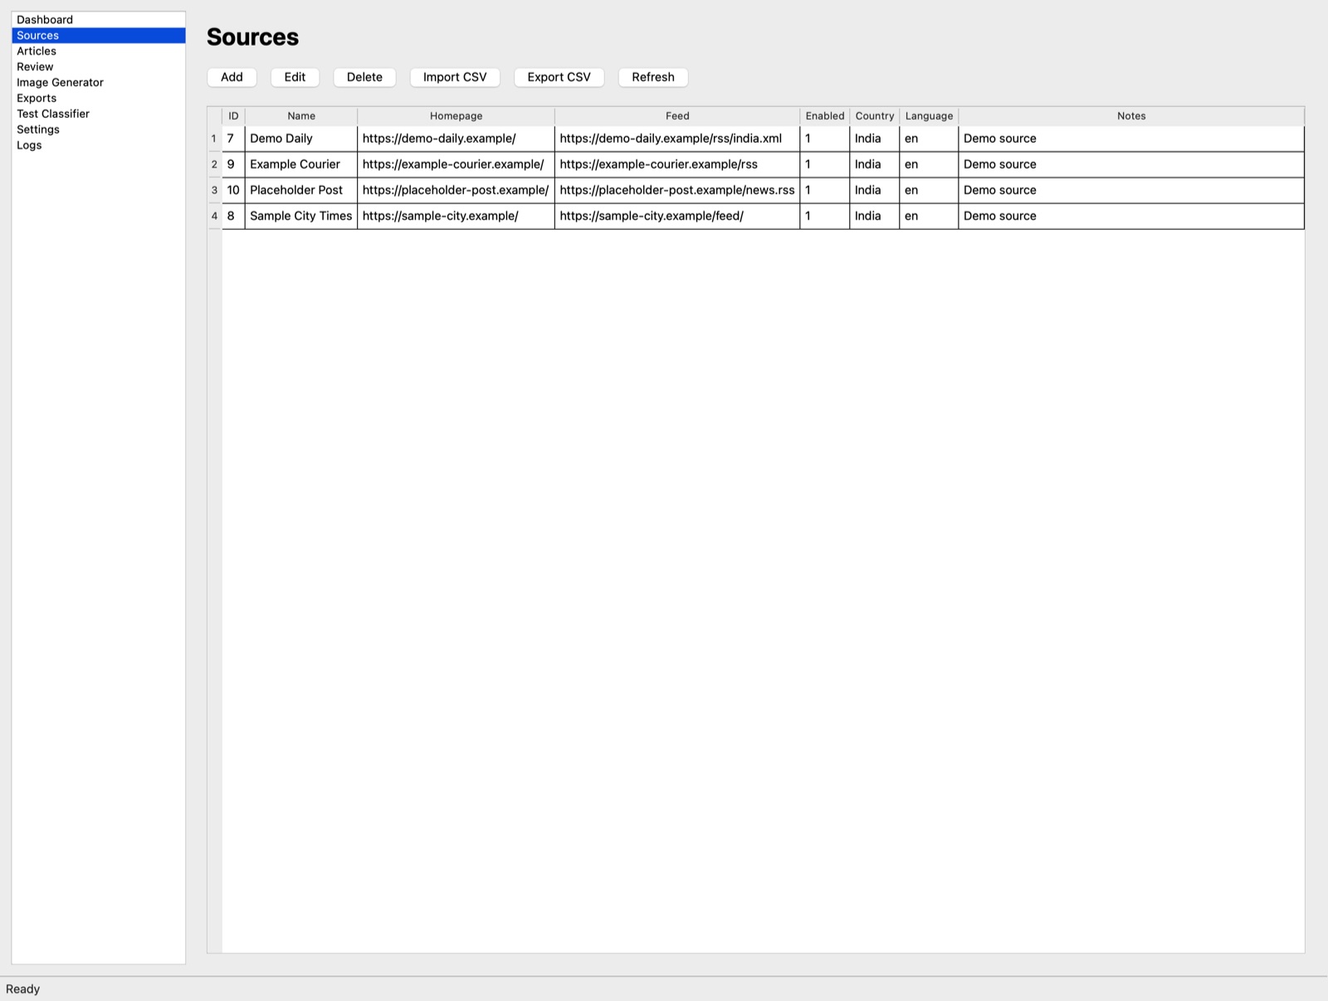Viewport: 1328px width, 1001px height.
Task: Open Settings in the sidebar
Action: pyautogui.click(x=98, y=129)
